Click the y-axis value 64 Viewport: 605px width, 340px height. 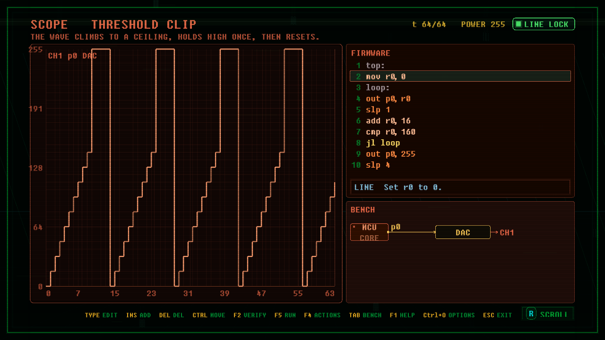(x=38, y=227)
